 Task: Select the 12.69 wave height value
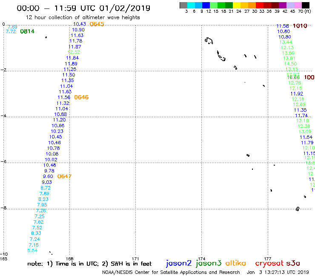pyautogui.click(x=299, y=104)
